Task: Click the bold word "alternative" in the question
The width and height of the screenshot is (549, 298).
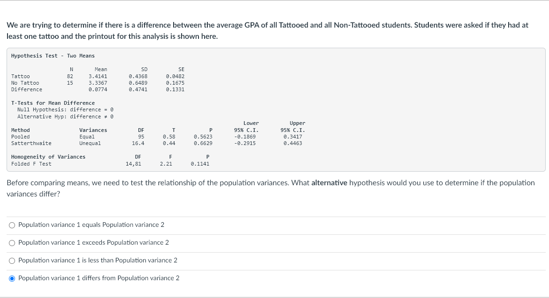Action: [329, 183]
